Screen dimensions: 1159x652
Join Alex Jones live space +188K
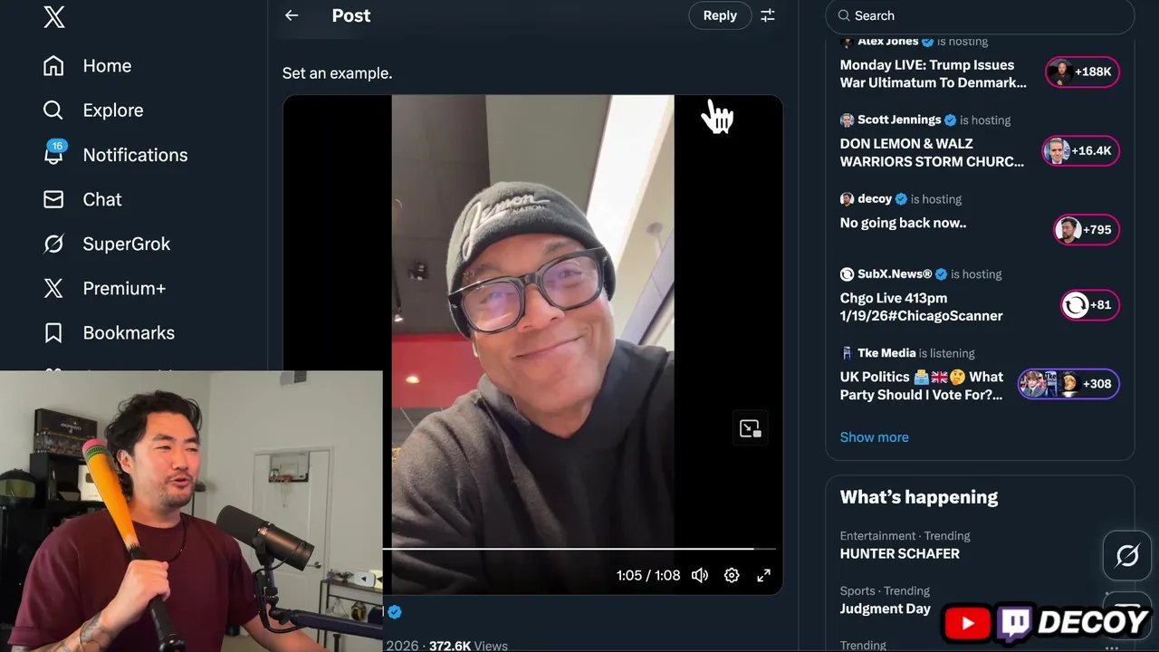coord(1083,72)
